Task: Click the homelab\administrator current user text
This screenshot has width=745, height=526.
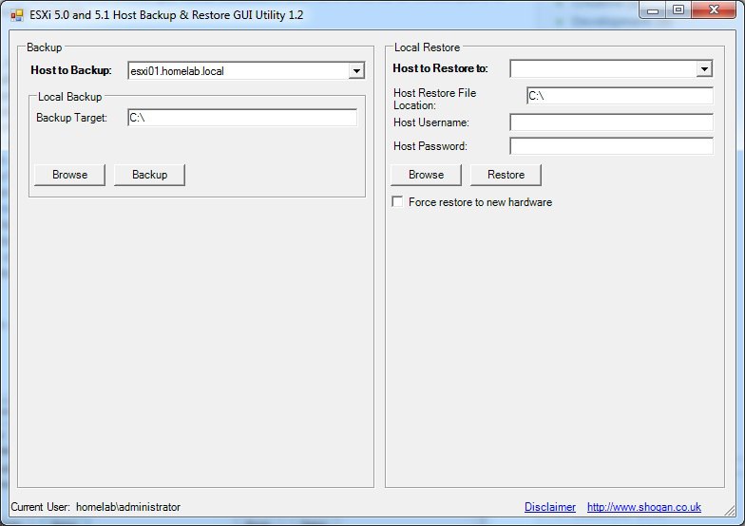Action: (128, 507)
